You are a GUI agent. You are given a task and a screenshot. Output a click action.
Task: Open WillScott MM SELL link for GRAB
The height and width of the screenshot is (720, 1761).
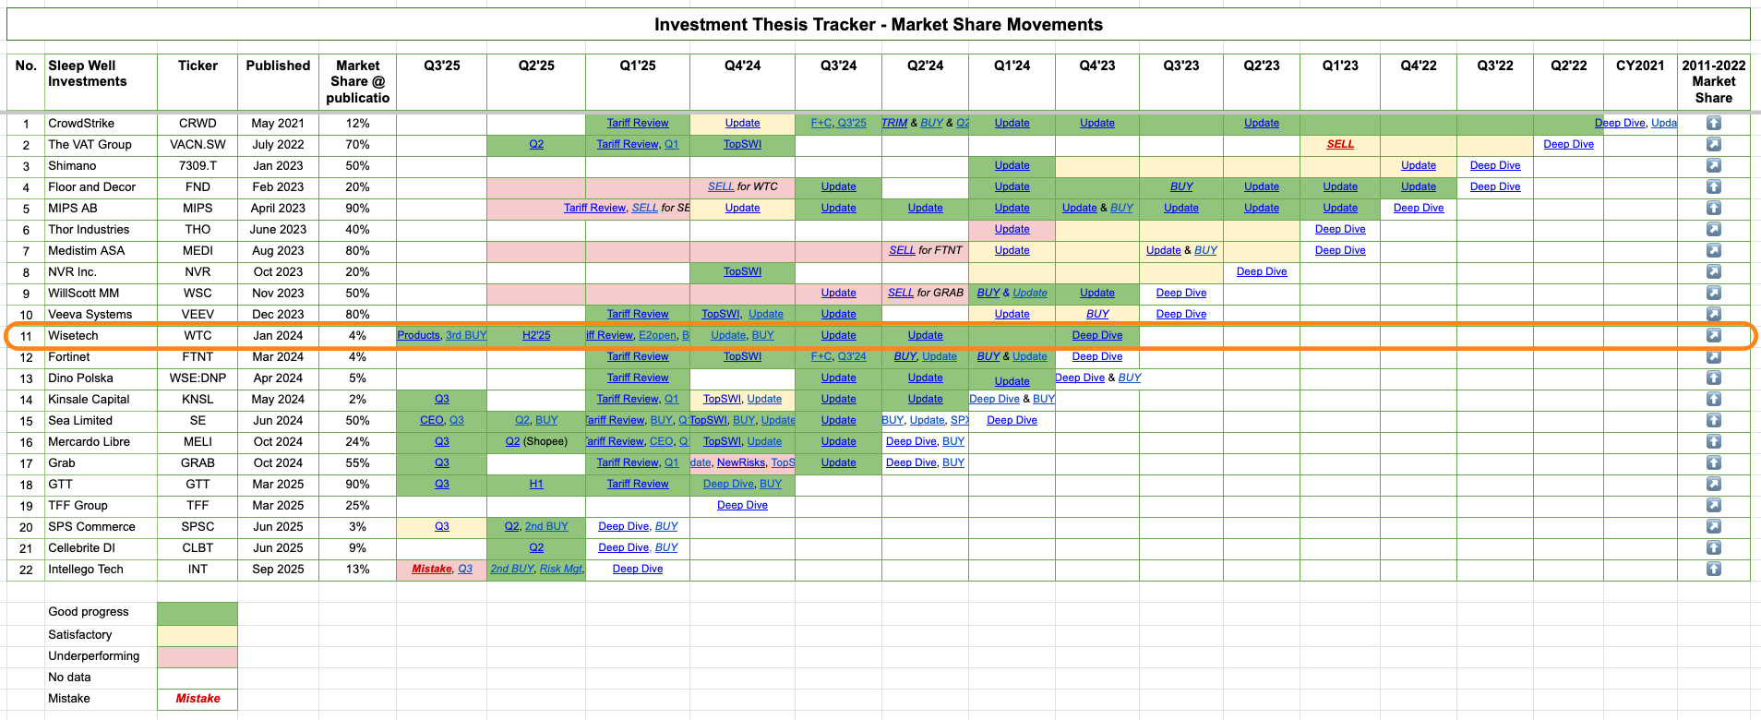pos(901,293)
